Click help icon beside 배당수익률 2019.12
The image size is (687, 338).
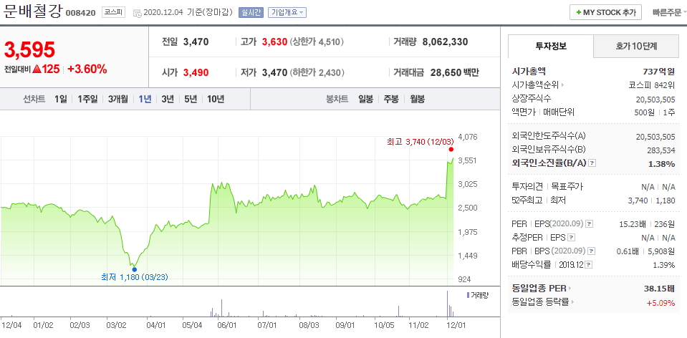pyautogui.click(x=589, y=265)
